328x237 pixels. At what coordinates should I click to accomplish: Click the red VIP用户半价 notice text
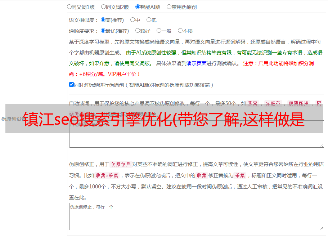(124, 74)
